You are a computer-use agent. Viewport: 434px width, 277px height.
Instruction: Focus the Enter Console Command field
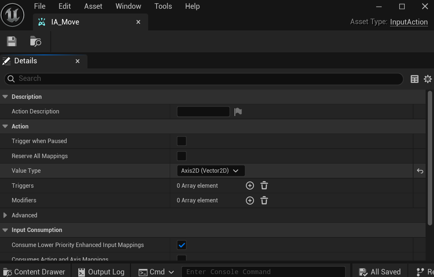[263, 272]
